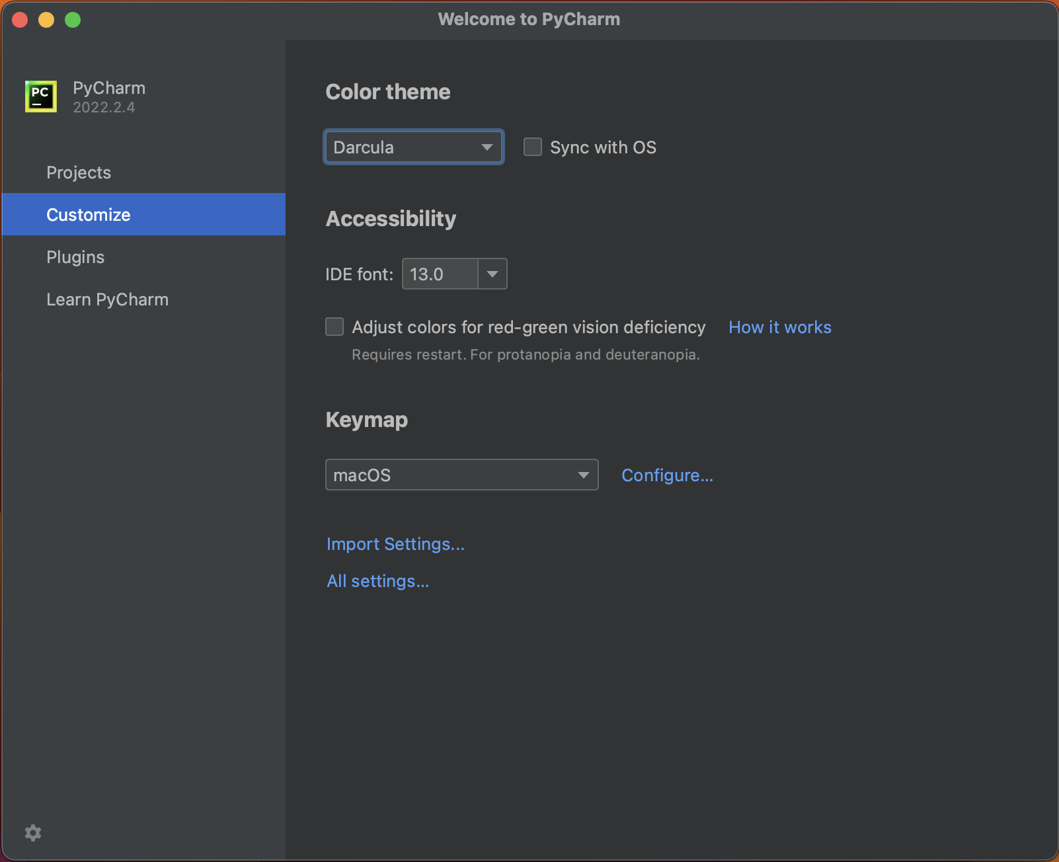Click the IDE font size field

(x=440, y=274)
